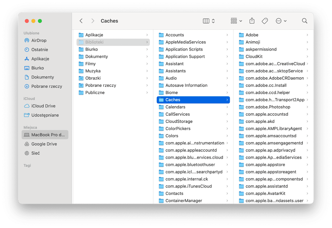Expand the Calendars folder chevron
The height and width of the screenshot is (228, 332).
227,107
